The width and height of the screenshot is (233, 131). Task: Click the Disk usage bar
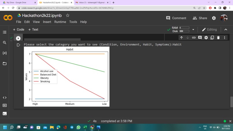(184, 31)
